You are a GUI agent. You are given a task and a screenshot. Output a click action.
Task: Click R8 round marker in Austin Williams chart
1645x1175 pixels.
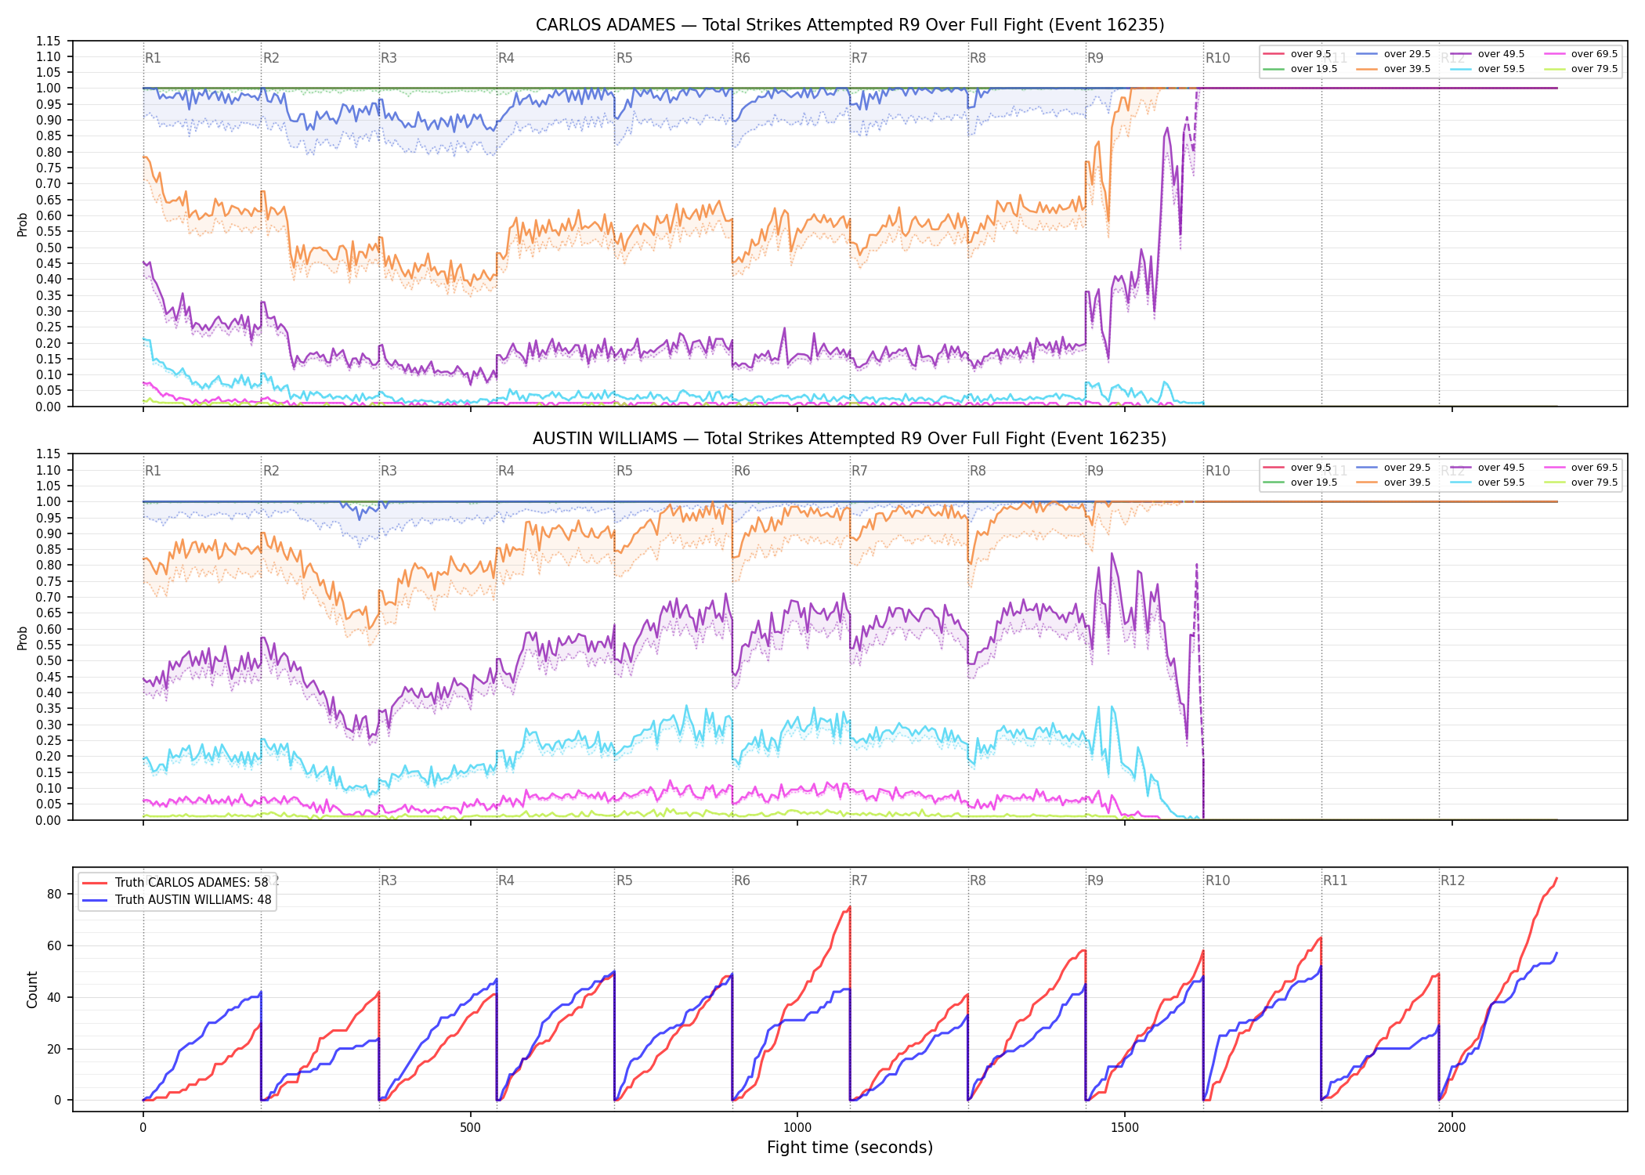pos(978,471)
